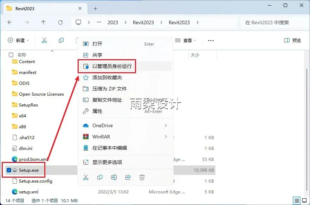Select the setup.xml file
The image size is (310, 205).
point(25,192)
